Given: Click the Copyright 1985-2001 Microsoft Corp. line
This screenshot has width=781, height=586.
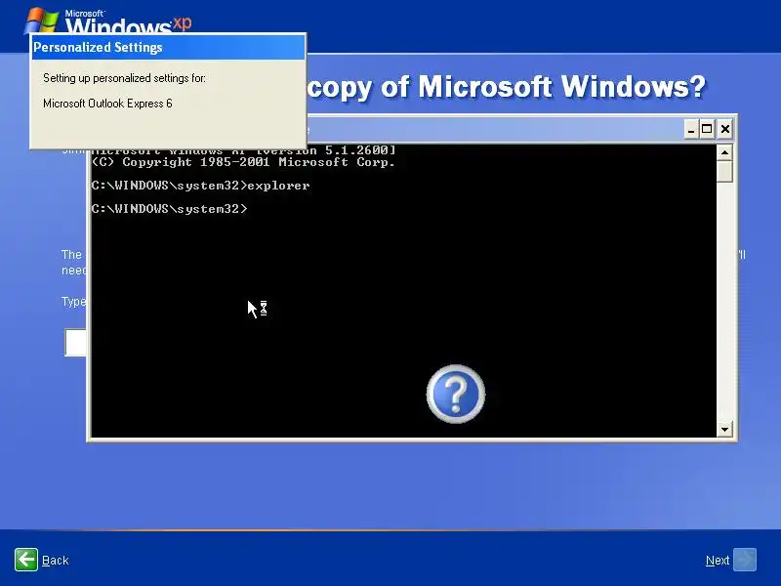Looking at the screenshot, I should [x=243, y=162].
